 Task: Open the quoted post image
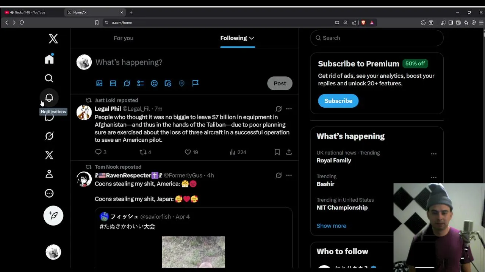click(x=193, y=252)
